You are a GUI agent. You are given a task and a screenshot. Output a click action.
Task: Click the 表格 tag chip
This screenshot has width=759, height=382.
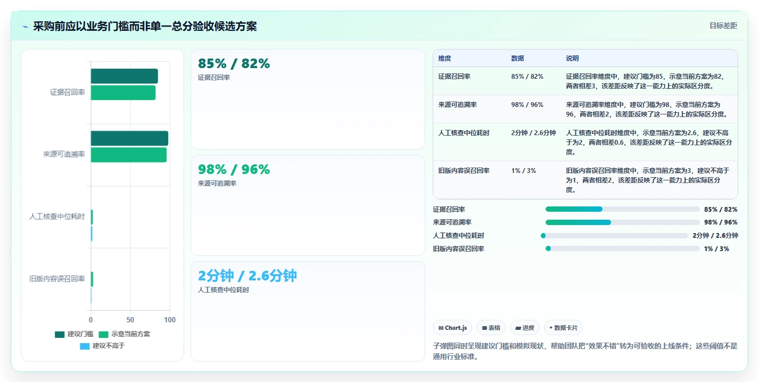tap(491, 328)
